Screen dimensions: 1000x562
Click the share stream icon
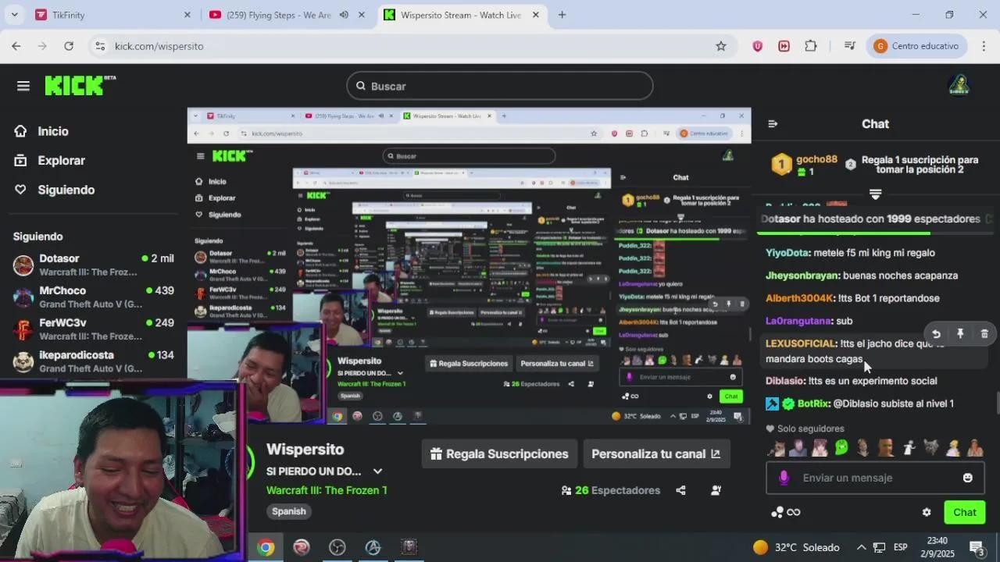[x=680, y=490]
